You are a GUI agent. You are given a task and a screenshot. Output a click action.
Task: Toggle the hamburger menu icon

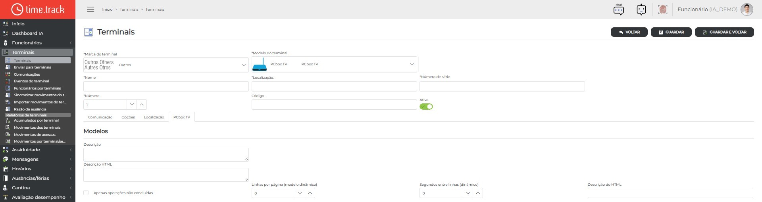click(x=90, y=9)
